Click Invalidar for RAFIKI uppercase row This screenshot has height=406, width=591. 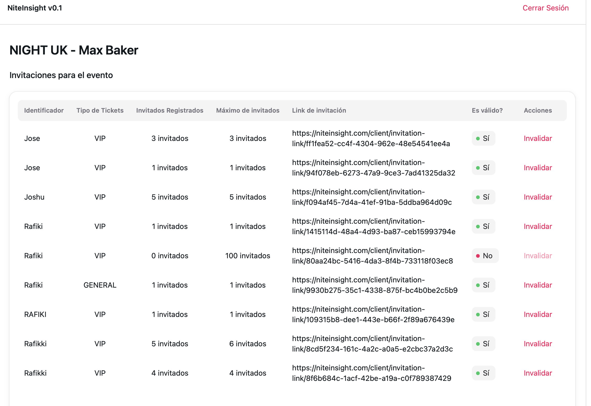pos(537,314)
